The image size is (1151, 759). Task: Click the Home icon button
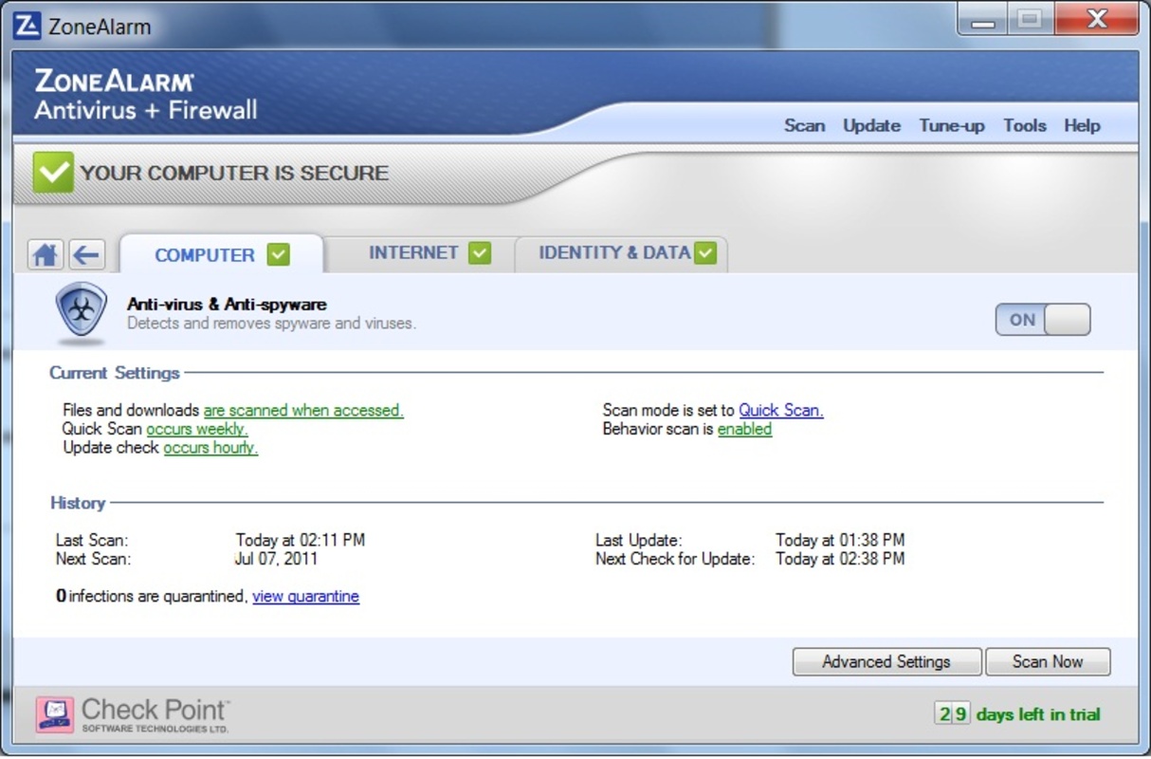[x=45, y=254]
